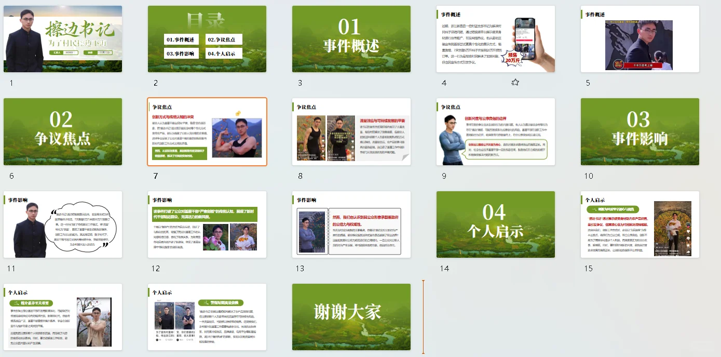Select slide 9 thumbnail 争议焦点
The width and height of the screenshot is (721, 357).
pyautogui.click(x=496, y=132)
